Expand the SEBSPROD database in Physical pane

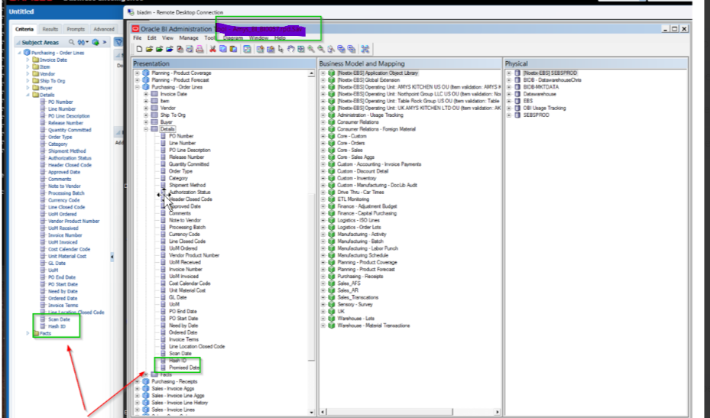tap(508, 115)
